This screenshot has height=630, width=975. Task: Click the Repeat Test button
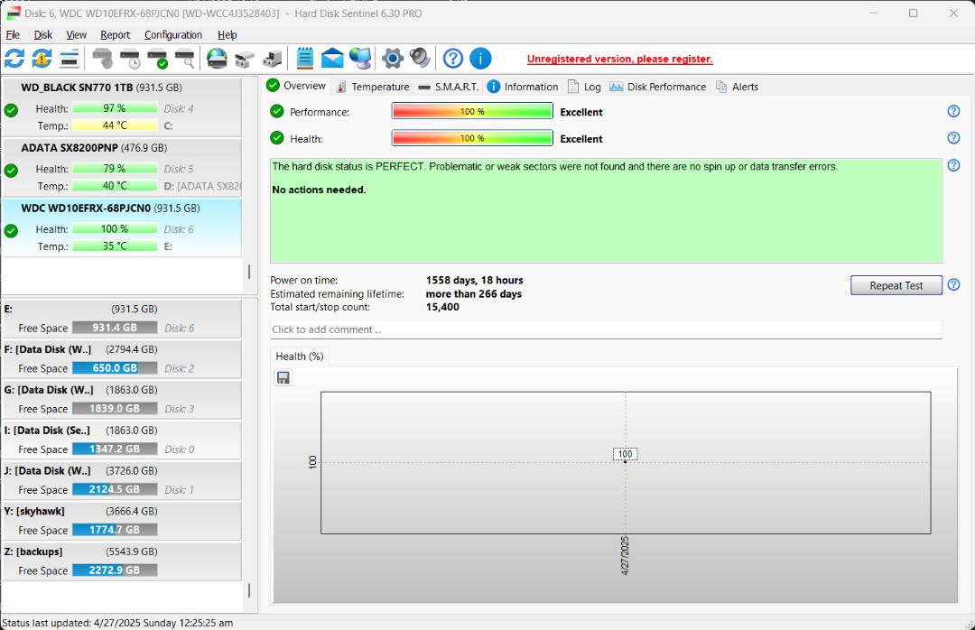coord(896,285)
